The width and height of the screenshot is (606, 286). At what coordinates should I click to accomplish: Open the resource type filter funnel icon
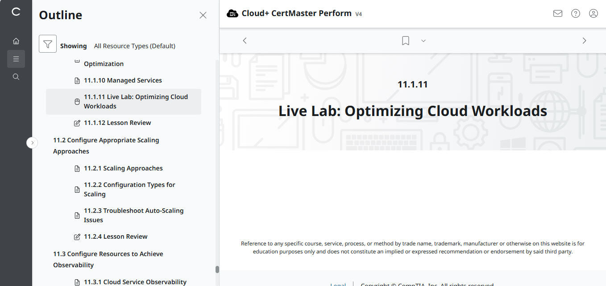pyautogui.click(x=48, y=44)
